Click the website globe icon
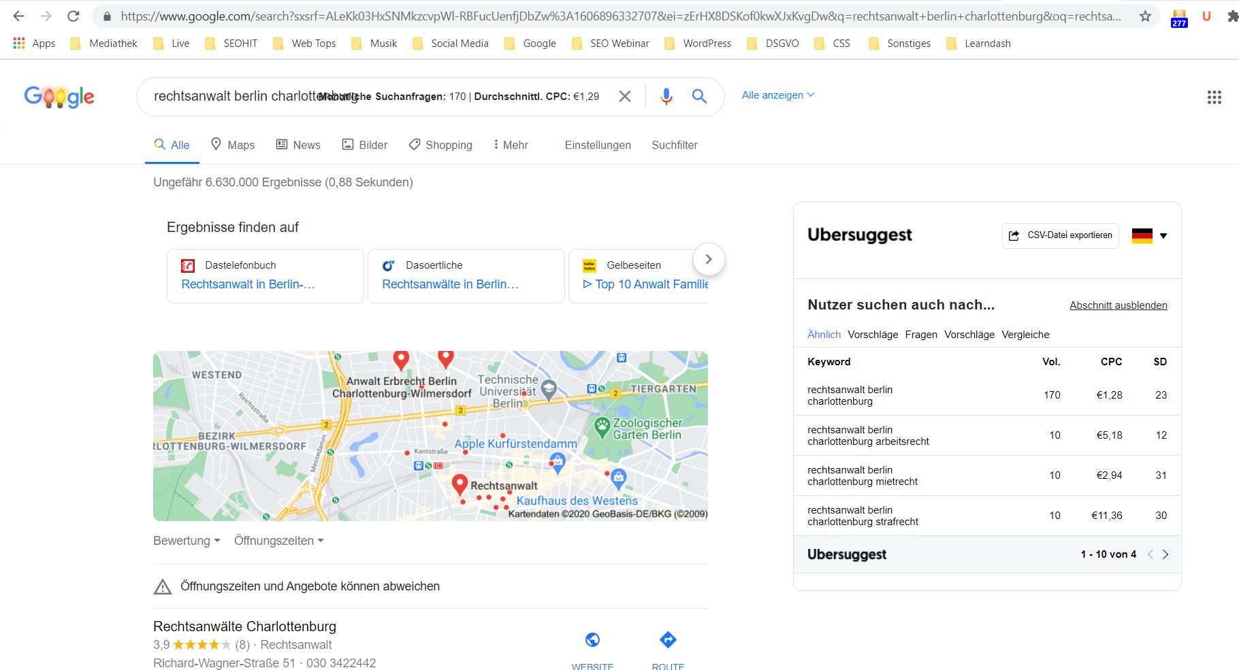1239x670 pixels. 592,640
